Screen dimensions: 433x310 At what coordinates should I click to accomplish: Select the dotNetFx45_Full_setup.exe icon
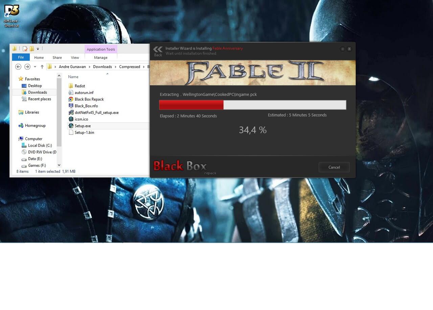point(71,112)
